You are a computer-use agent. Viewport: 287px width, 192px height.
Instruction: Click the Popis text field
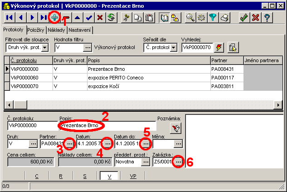[107, 125]
